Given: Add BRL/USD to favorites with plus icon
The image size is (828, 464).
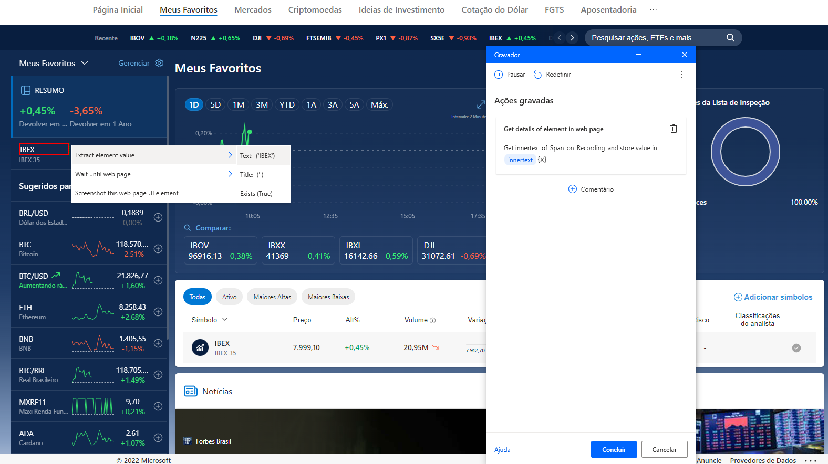Looking at the screenshot, I should [x=158, y=217].
